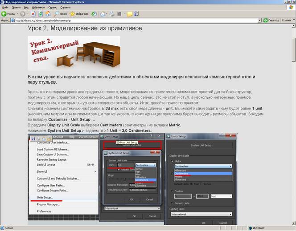The image size is (296, 231).
Task: Expand the Show UI submenu arrow
Action: pos(95,172)
